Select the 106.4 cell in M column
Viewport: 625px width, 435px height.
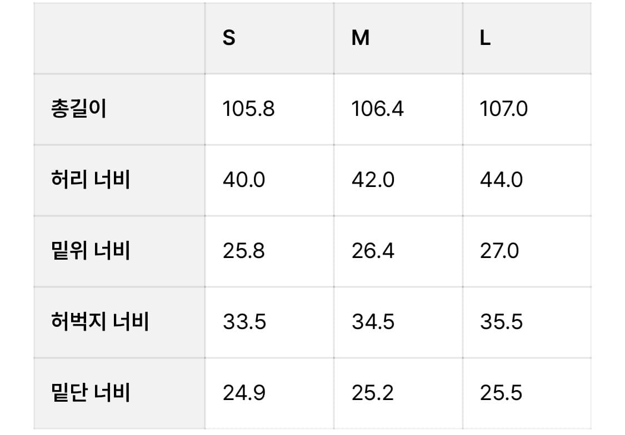pyautogui.click(x=378, y=109)
